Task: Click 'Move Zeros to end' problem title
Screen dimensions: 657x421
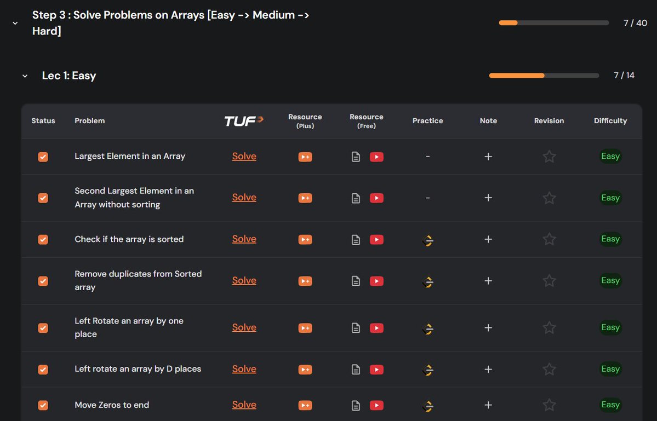Action: (x=112, y=405)
